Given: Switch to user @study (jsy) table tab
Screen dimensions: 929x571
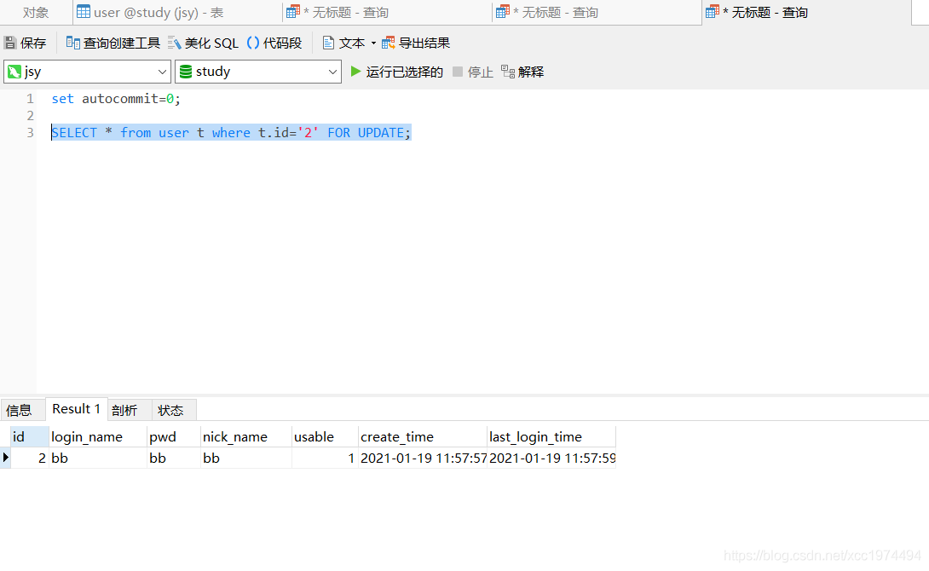Looking at the screenshot, I should 177,13.
